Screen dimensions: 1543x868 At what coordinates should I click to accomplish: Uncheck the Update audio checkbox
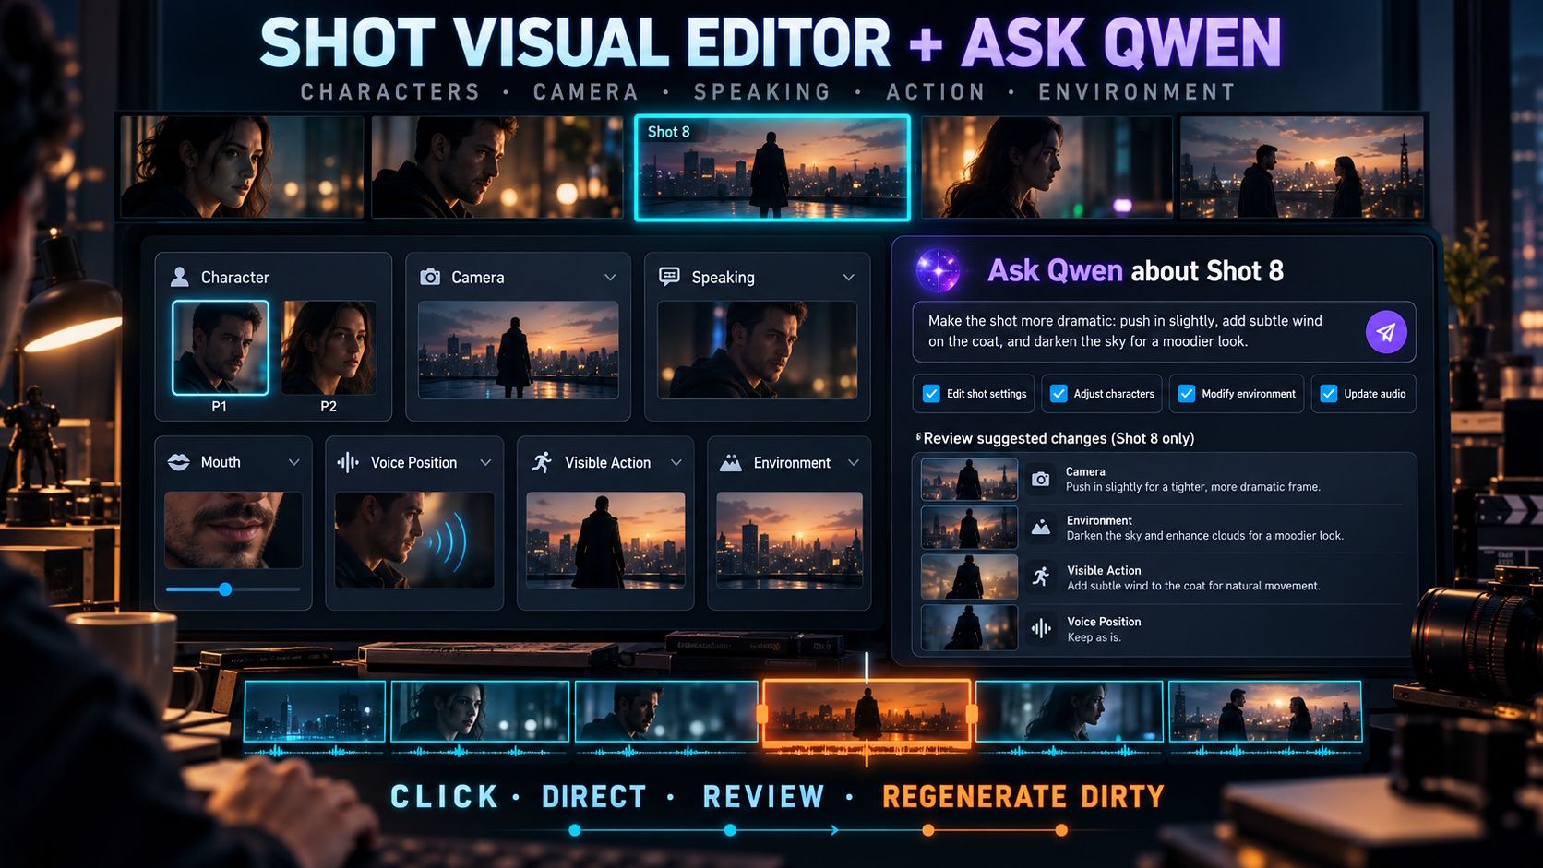point(1329,394)
